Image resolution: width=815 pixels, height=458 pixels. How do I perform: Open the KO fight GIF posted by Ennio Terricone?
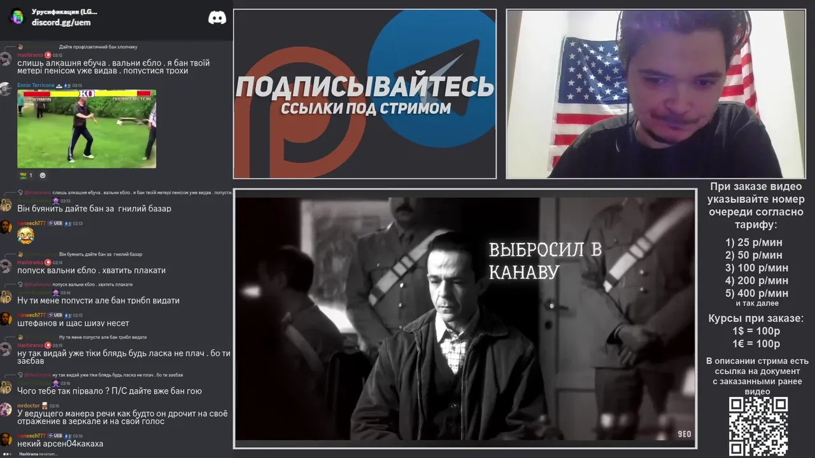[x=87, y=128]
